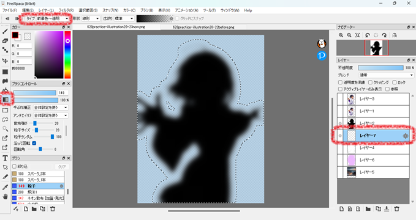
Task: Zoom out using the Navigator icon
Action: (x=349, y=35)
